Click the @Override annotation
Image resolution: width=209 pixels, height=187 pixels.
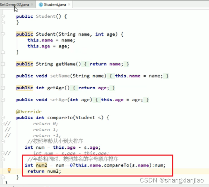29,112
